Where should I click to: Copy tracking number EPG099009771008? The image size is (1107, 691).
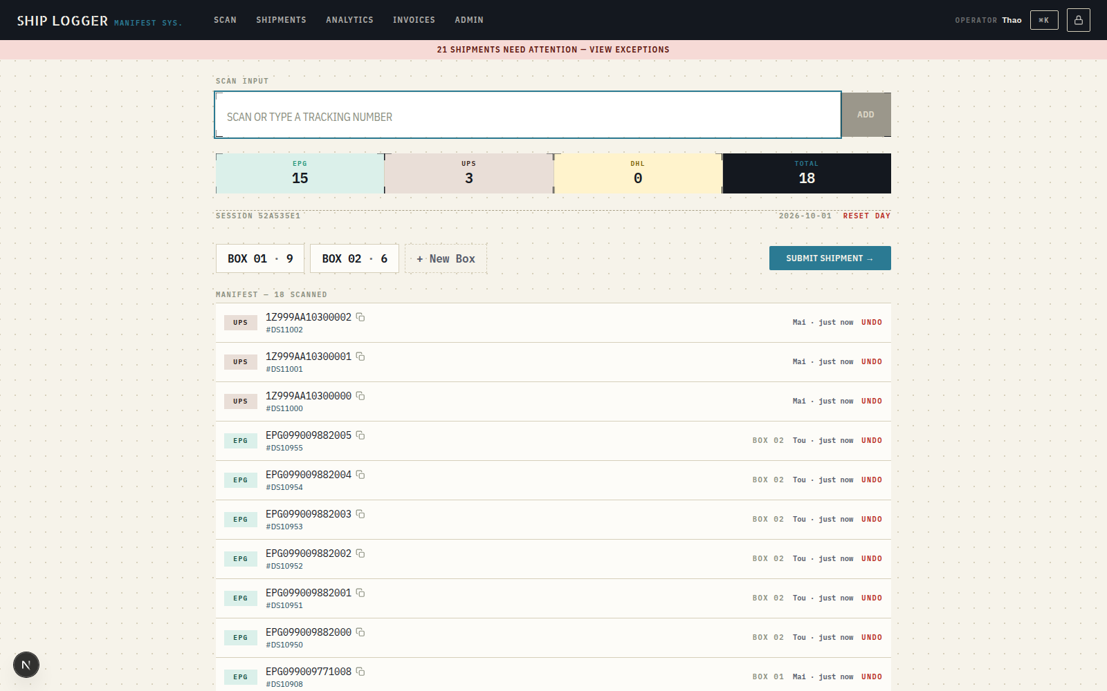[x=360, y=672]
